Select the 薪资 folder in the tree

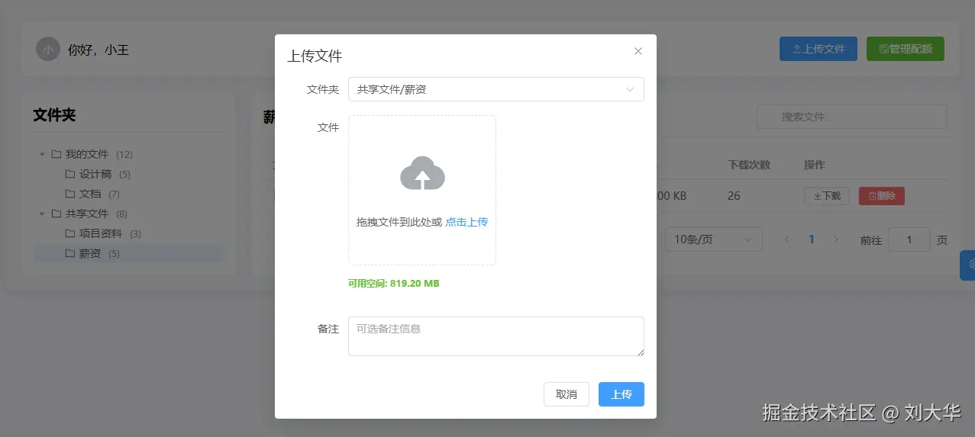coord(128,253)
